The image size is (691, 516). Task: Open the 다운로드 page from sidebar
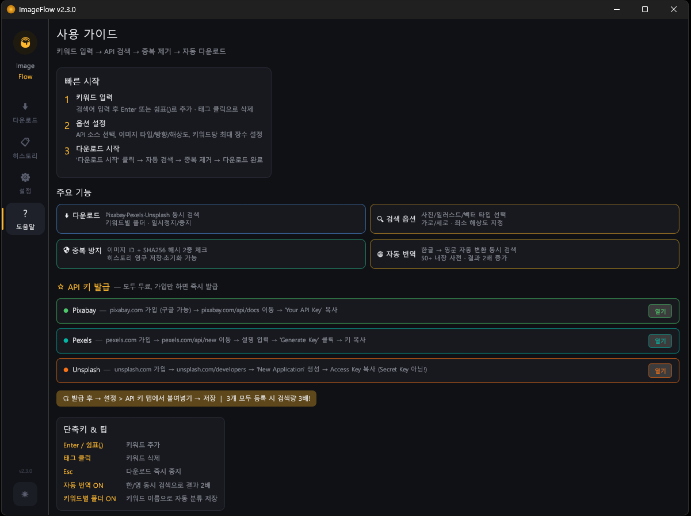point(25,112)
